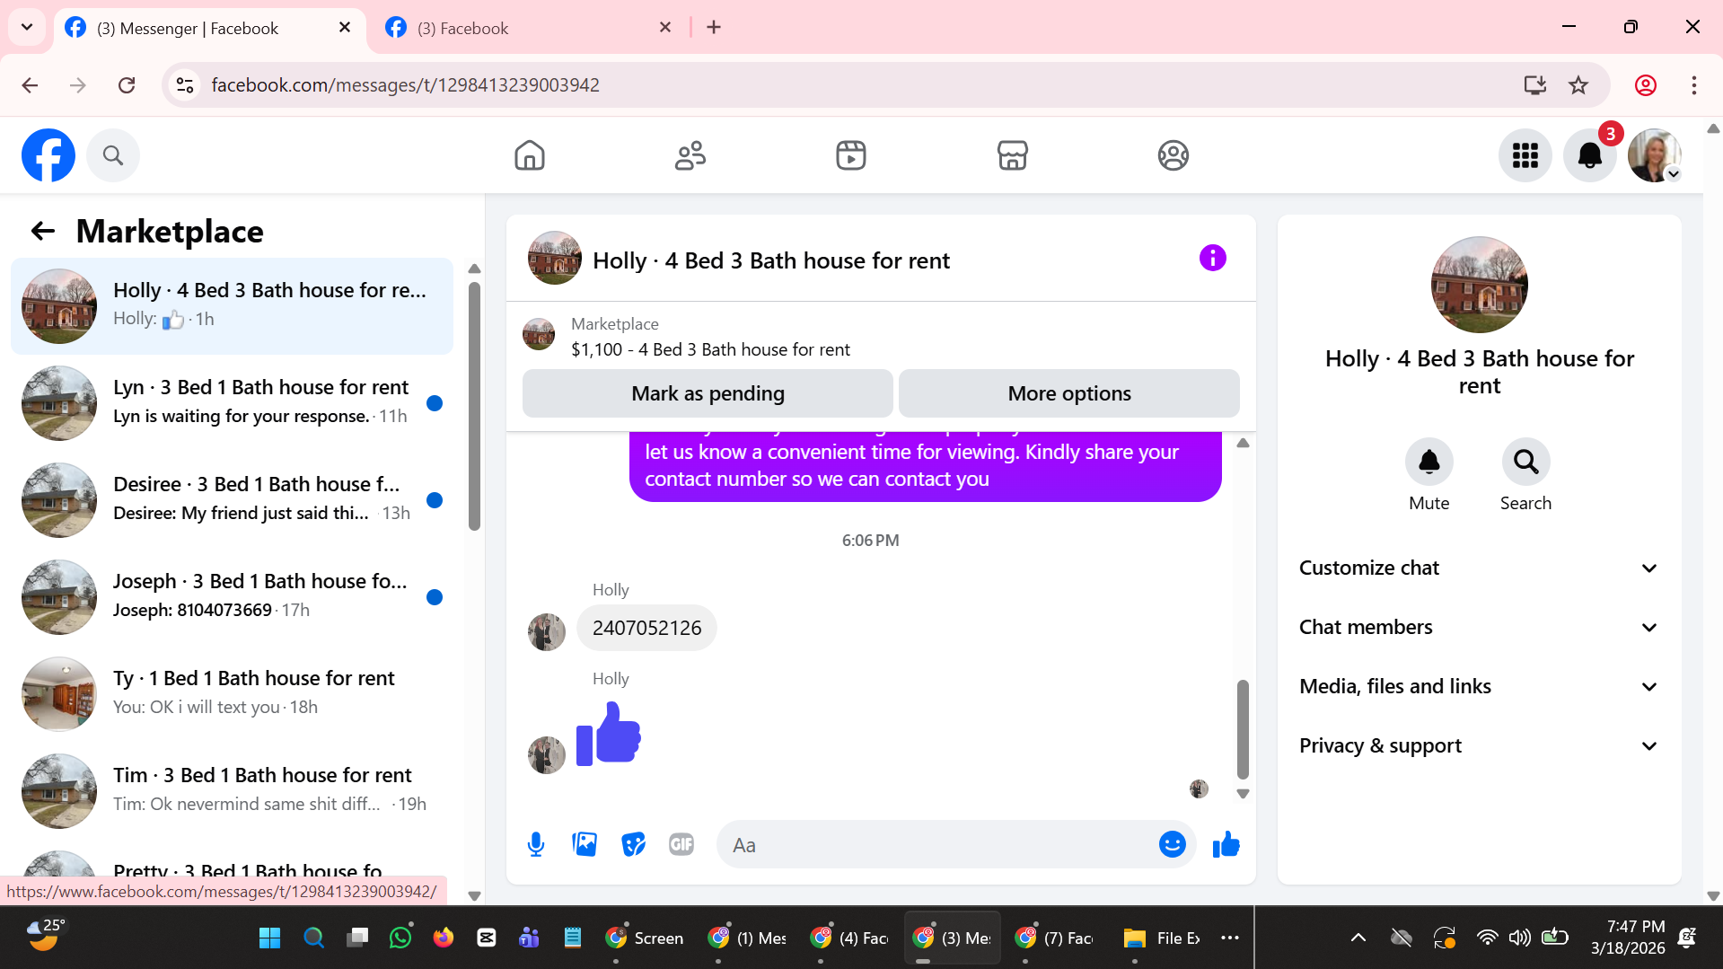Open the tab search dropdown arrow
This screenshot has width=1723, height=969.
click(x=27, y=27)
